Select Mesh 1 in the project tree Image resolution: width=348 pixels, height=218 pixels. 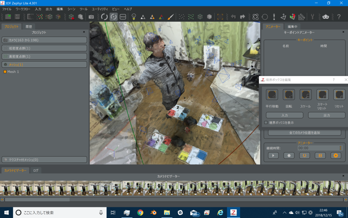click(x=13, y=72)
